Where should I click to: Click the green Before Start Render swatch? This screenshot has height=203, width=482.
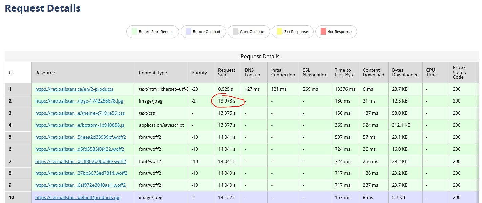(x=134, y=32)
